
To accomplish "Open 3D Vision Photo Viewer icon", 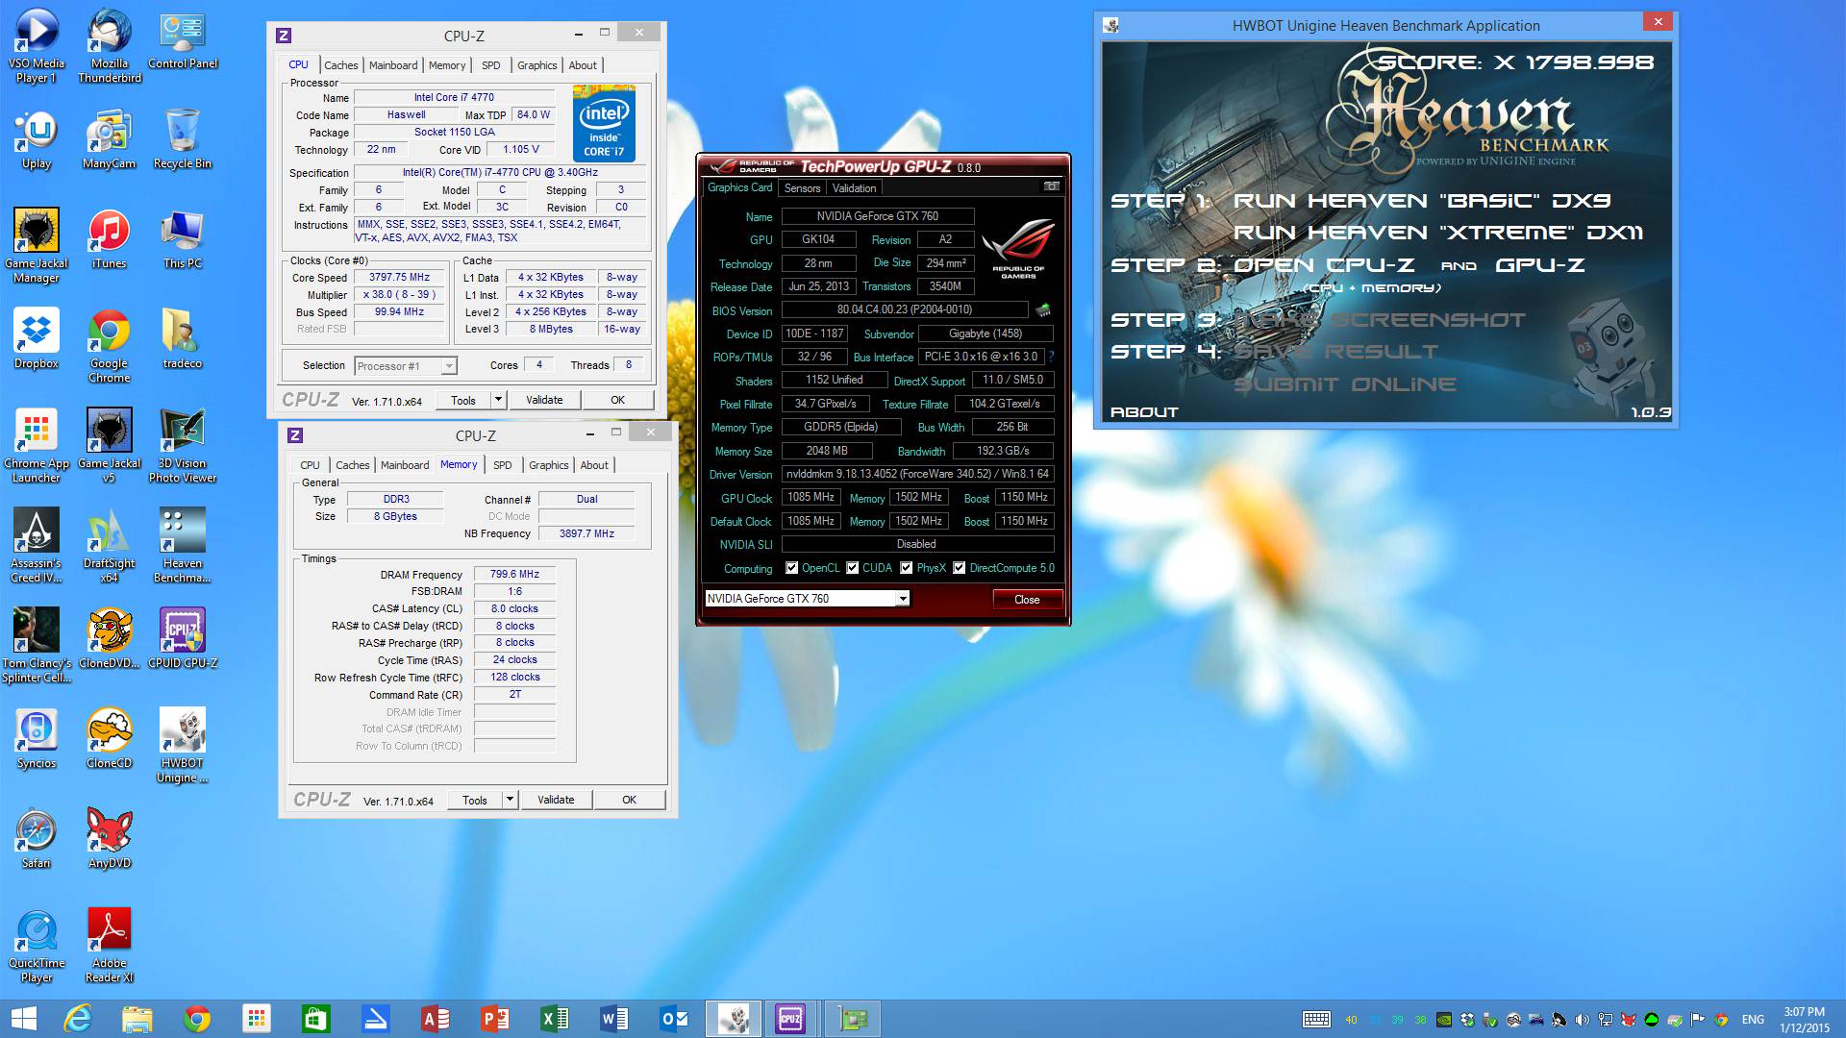I will tap(183, 446).
